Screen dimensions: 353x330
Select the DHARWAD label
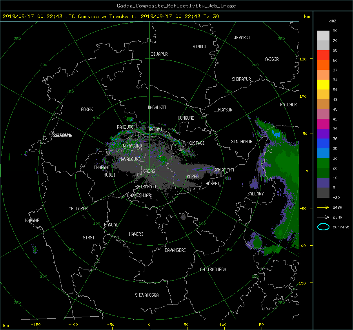coord(102,168)
